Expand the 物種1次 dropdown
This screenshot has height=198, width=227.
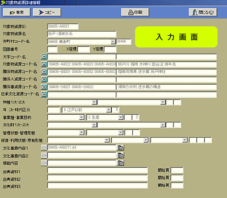(x=94, y=102)
